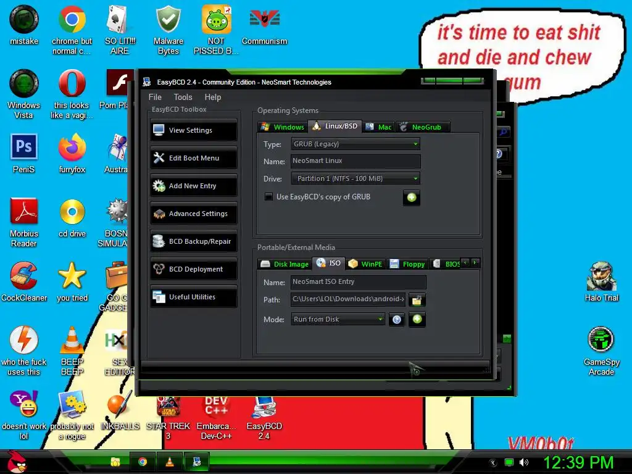The height and width of the screenshot is (474, 632).
Task: Switch to the Windows tab
Action: tap(283, 127)
